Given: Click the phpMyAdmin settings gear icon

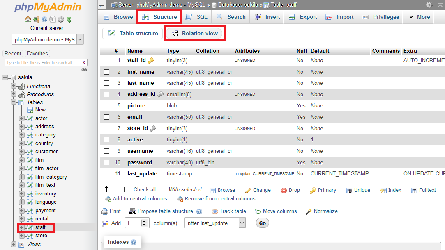Looking at the screenshot, I should click(x=60, y=19).
